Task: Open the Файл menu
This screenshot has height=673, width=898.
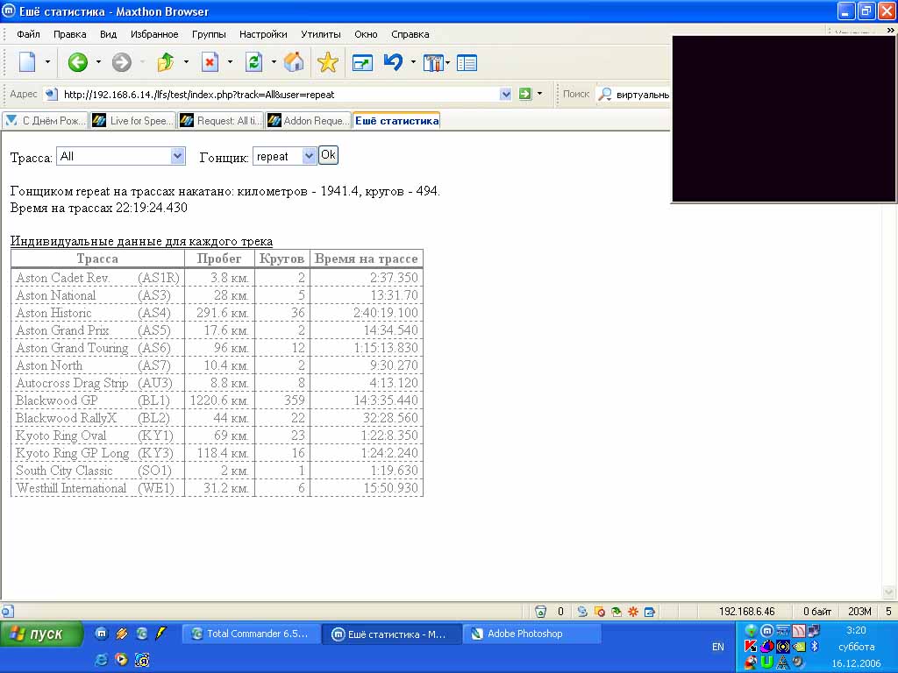Action: 28,34
